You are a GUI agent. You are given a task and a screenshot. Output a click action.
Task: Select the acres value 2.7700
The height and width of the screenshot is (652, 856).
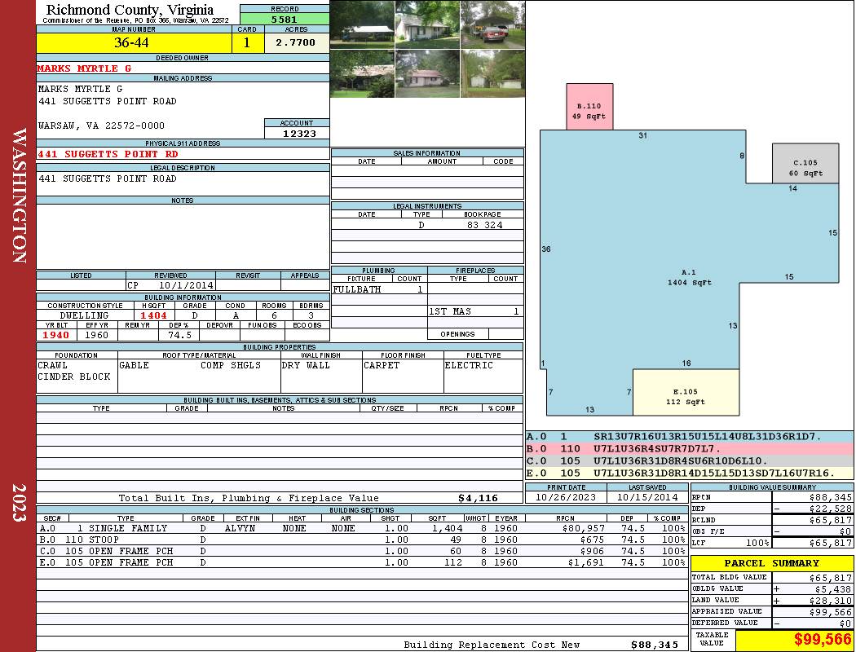296,43
